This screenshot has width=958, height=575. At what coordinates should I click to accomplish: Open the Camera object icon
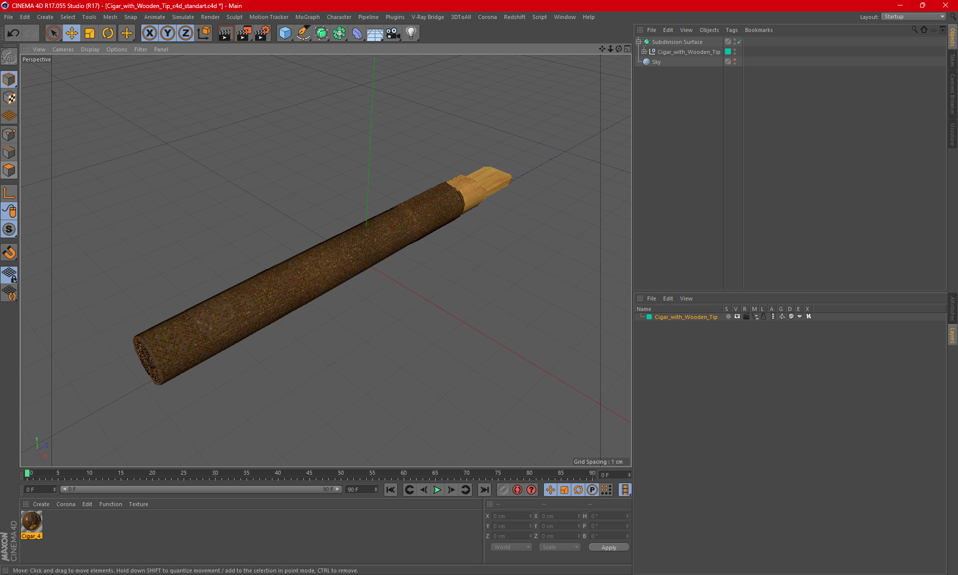coord(393,33)
